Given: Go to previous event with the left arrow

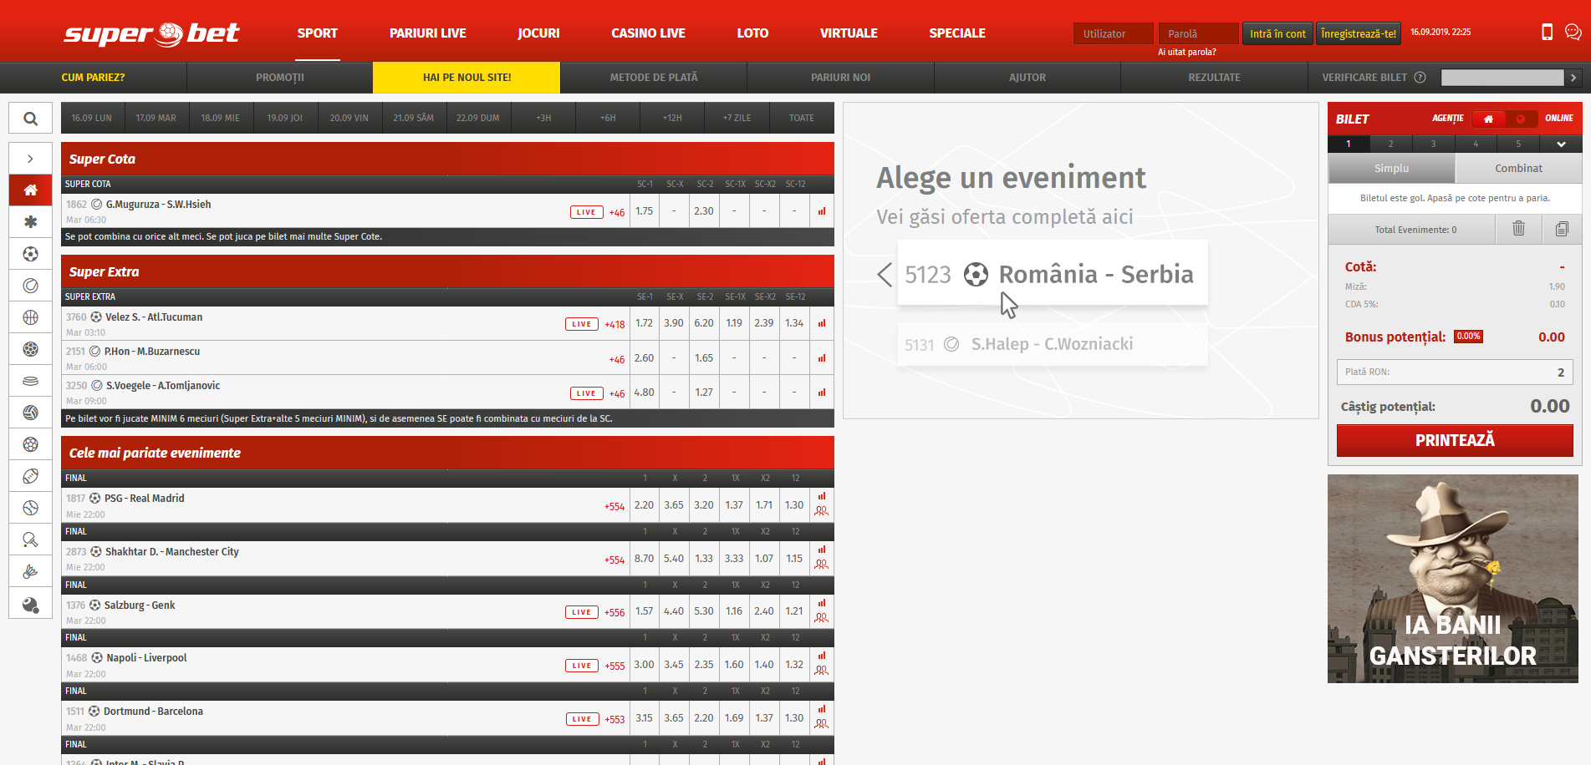Looking at the screenshot, I should point(885,274).
